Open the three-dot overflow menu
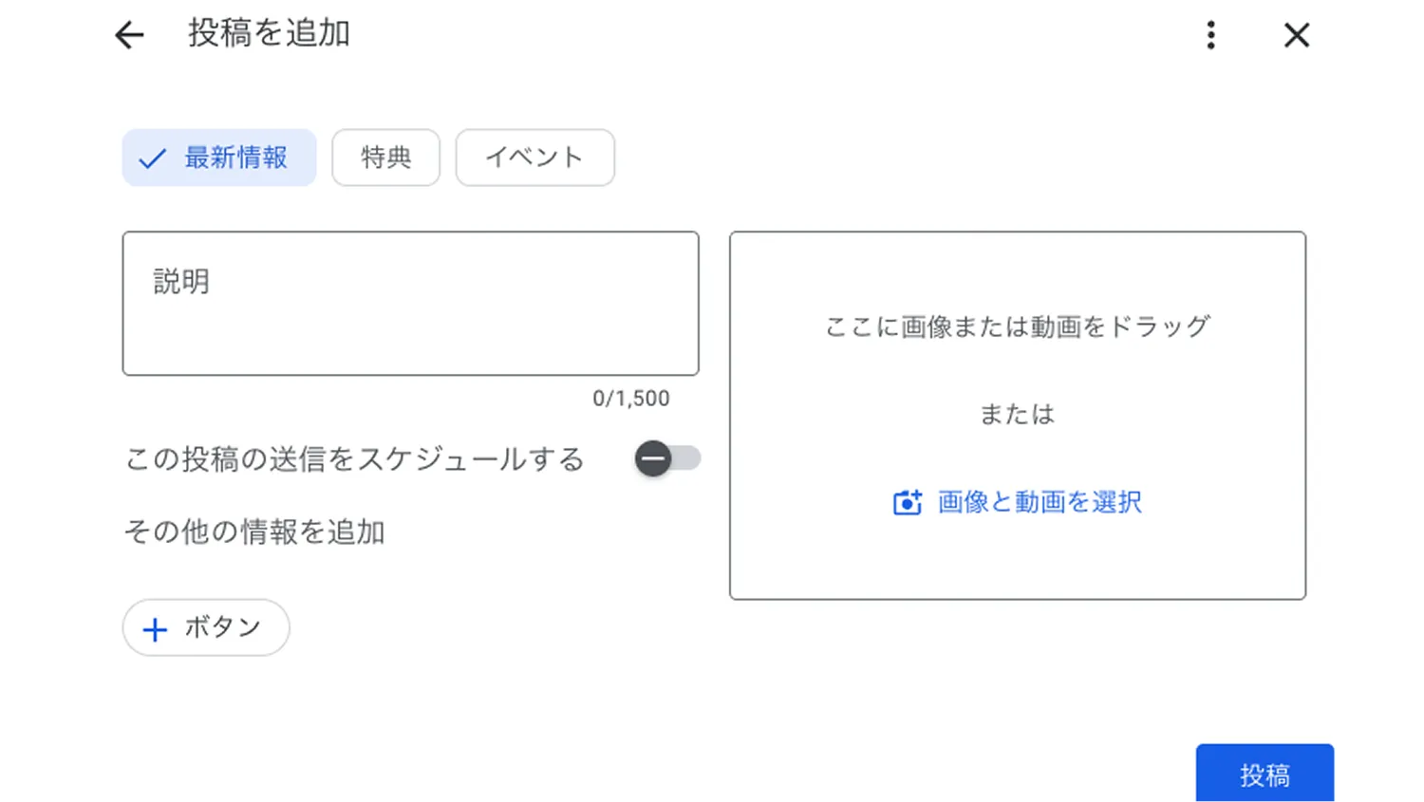This screenshot has width=1424, height=802. point(1210,35)
